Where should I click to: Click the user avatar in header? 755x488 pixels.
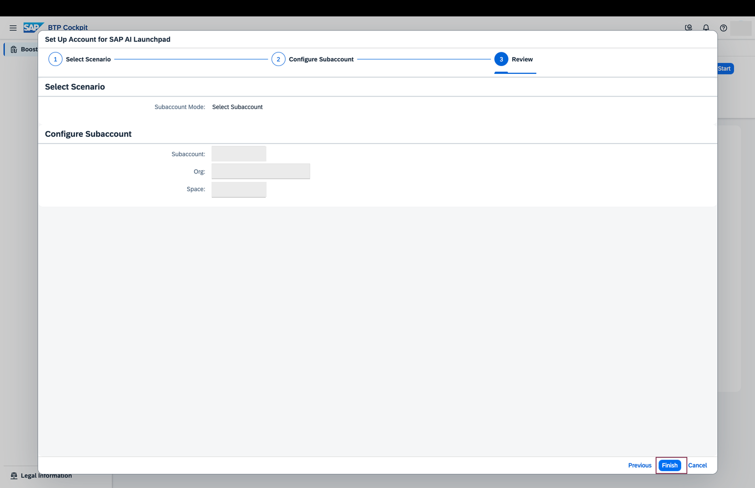click(741, 28)
